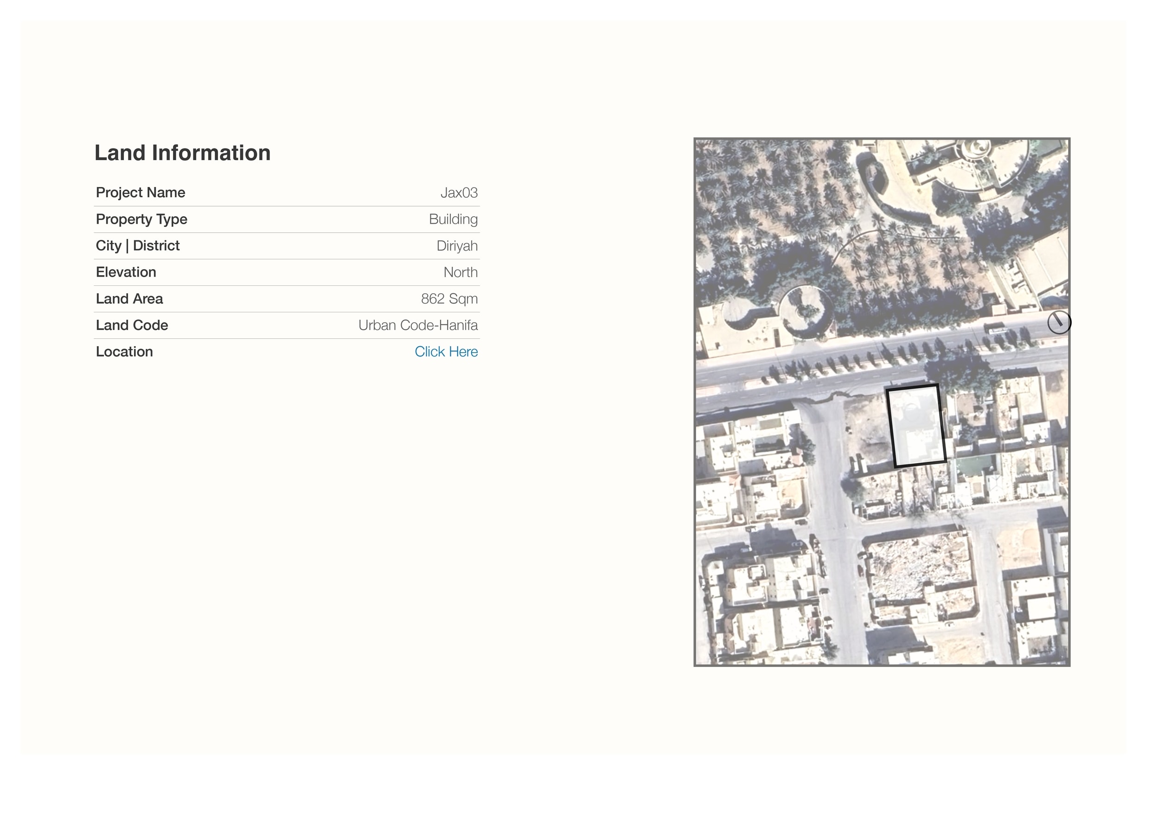Click the Project Name row
The image size is (1152, 814).
pos(140,192)
